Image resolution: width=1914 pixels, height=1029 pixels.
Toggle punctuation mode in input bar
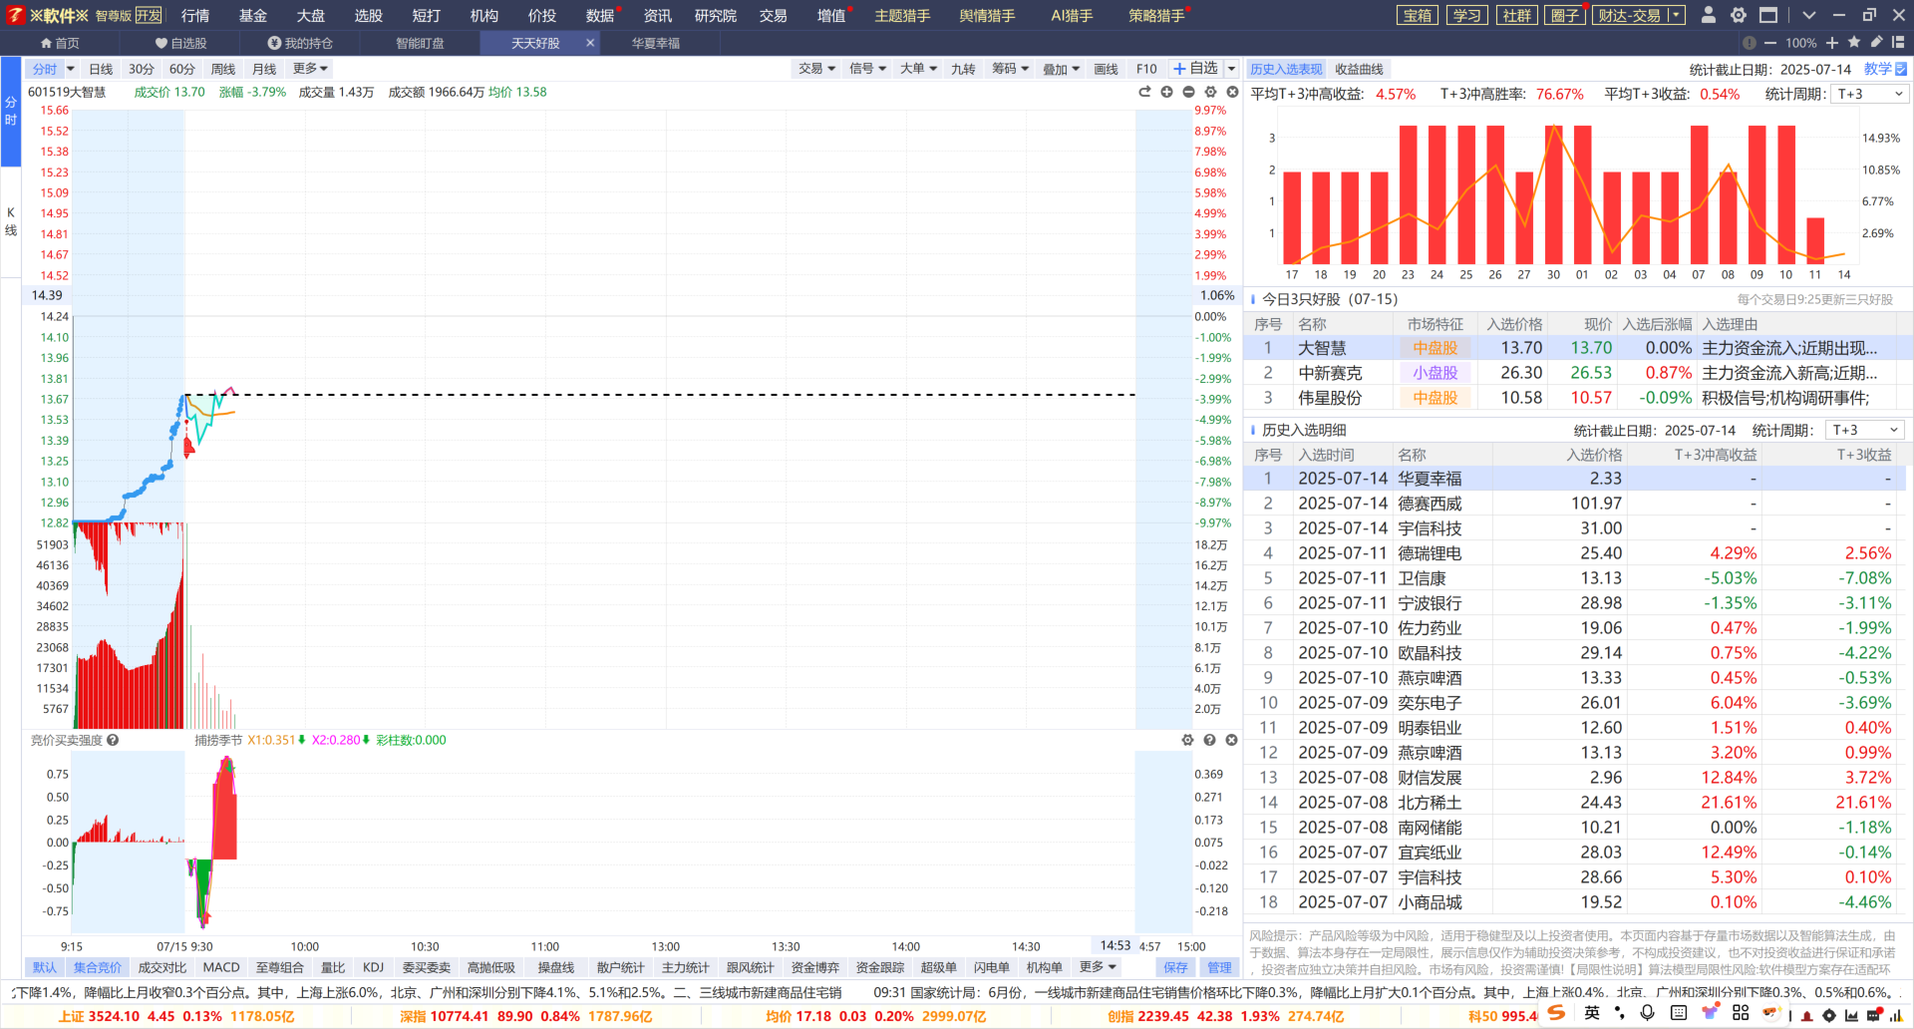tap(1620, 1013)
